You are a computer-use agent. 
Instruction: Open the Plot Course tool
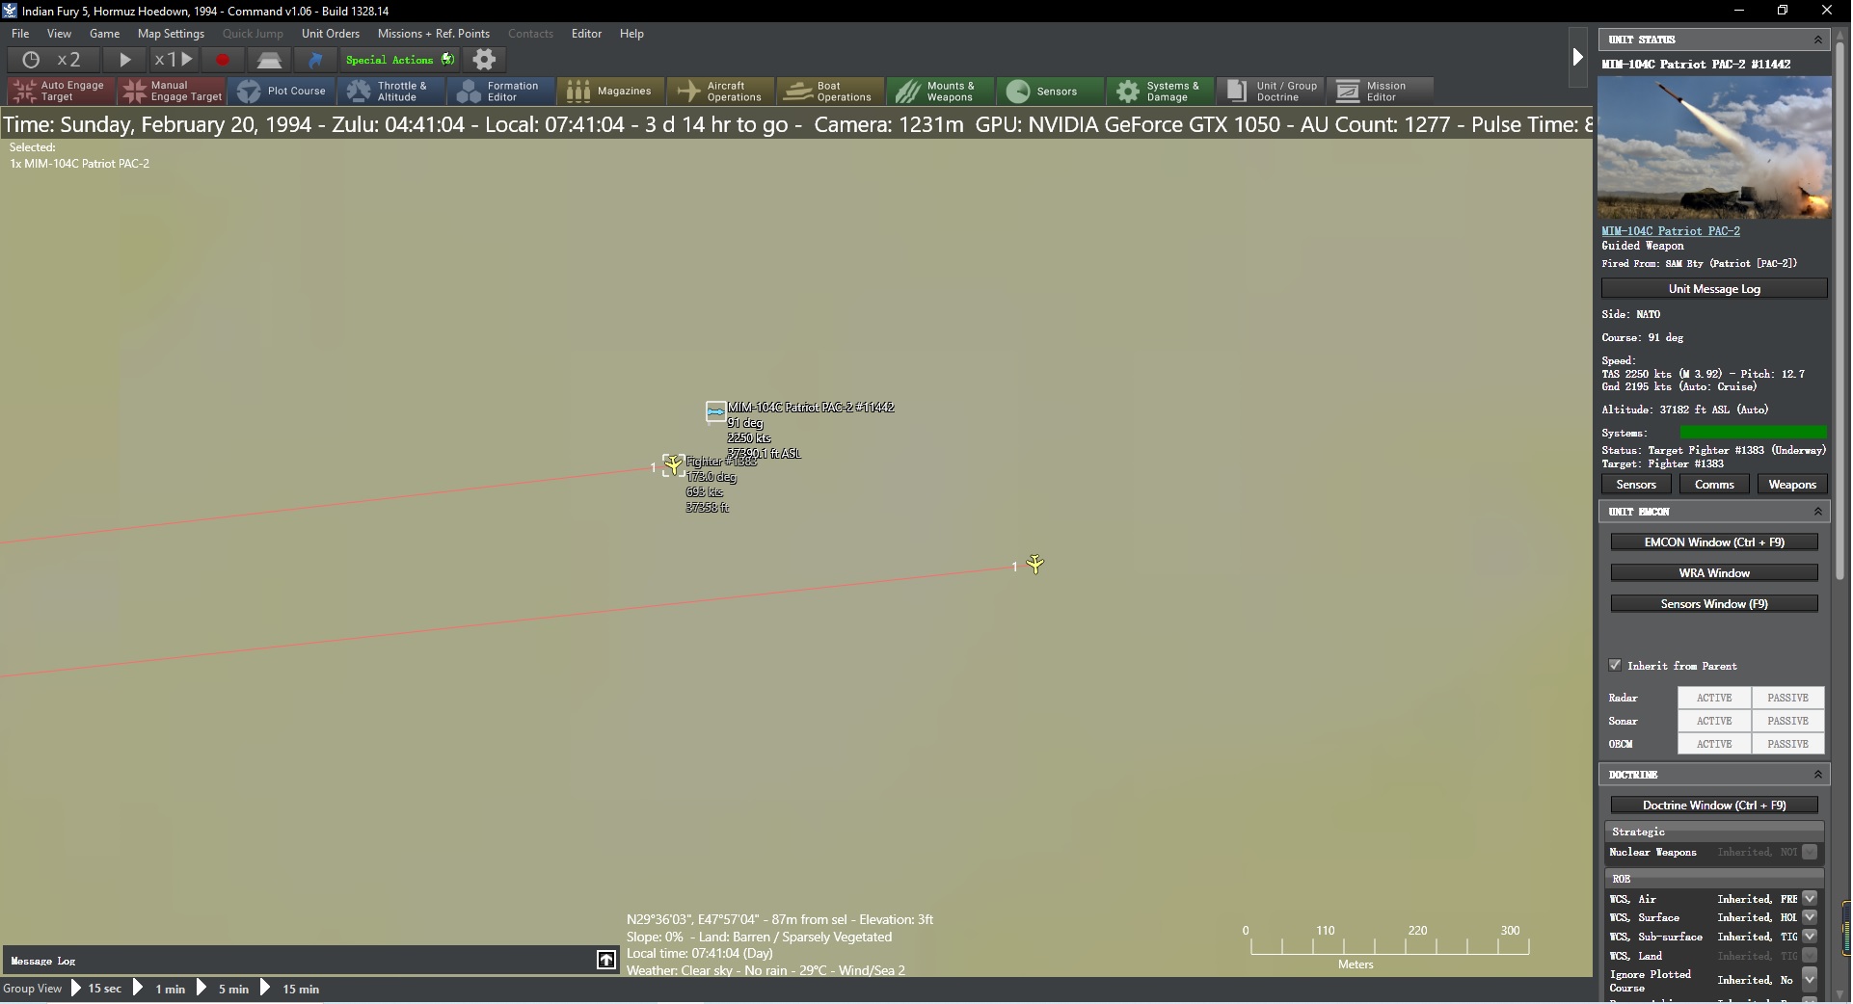click(x=282, y=91)
